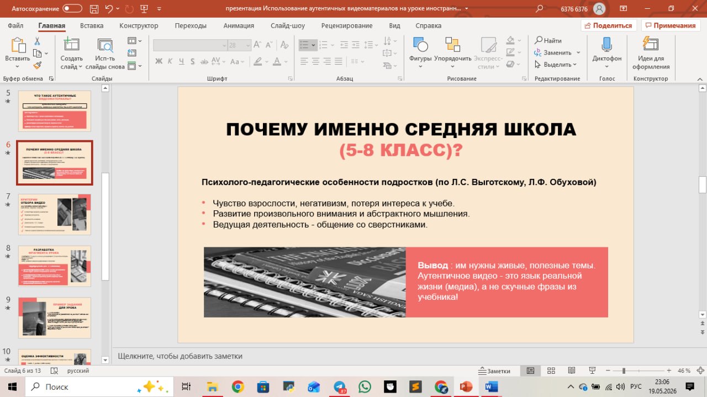This screenshot has width=707, height=397.
Task: Click the Найти (Find) button
Action: pos(548,40)
